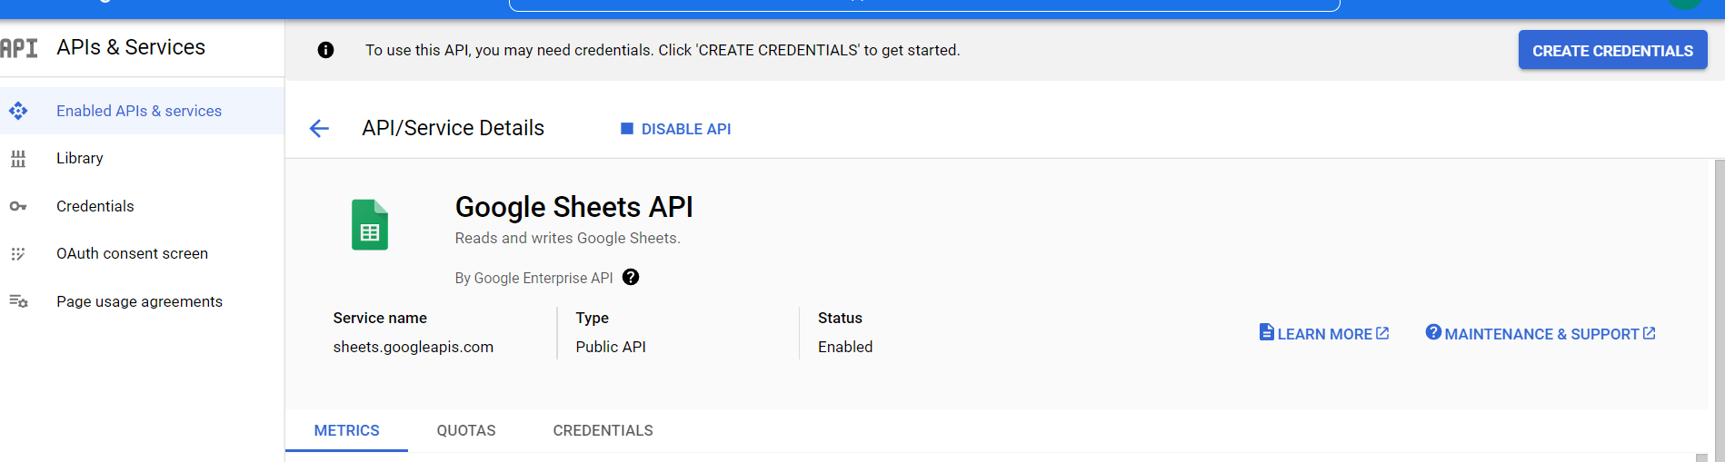Click the Library sidebar icon
This screenshot has width=1725, height=462.
point(18,159)
